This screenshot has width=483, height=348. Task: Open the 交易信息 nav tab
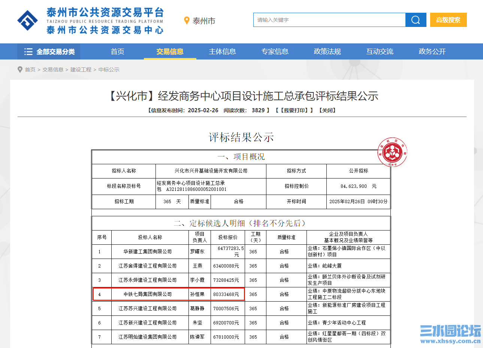(170, 52)
